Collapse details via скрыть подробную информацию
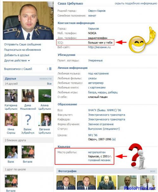 [x=136, y=3]
